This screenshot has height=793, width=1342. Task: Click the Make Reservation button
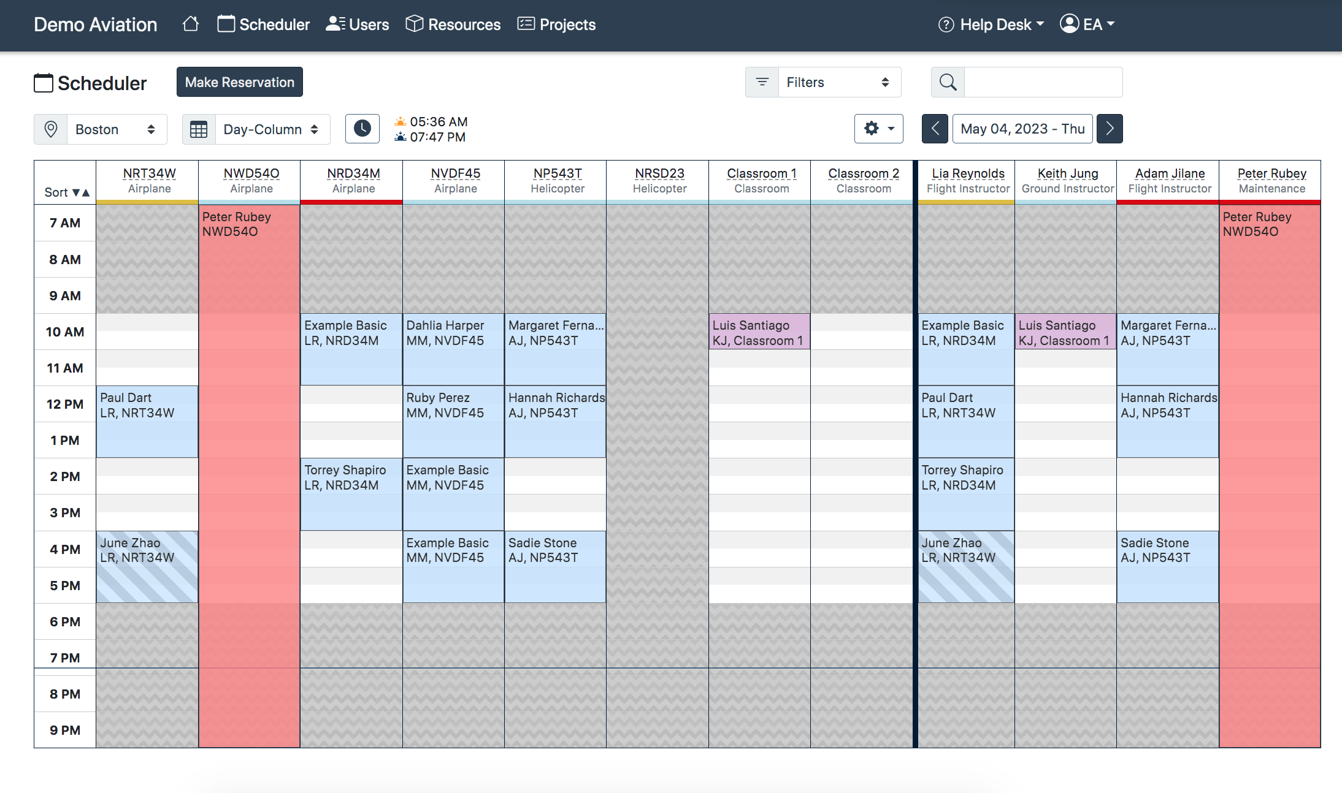240,82
